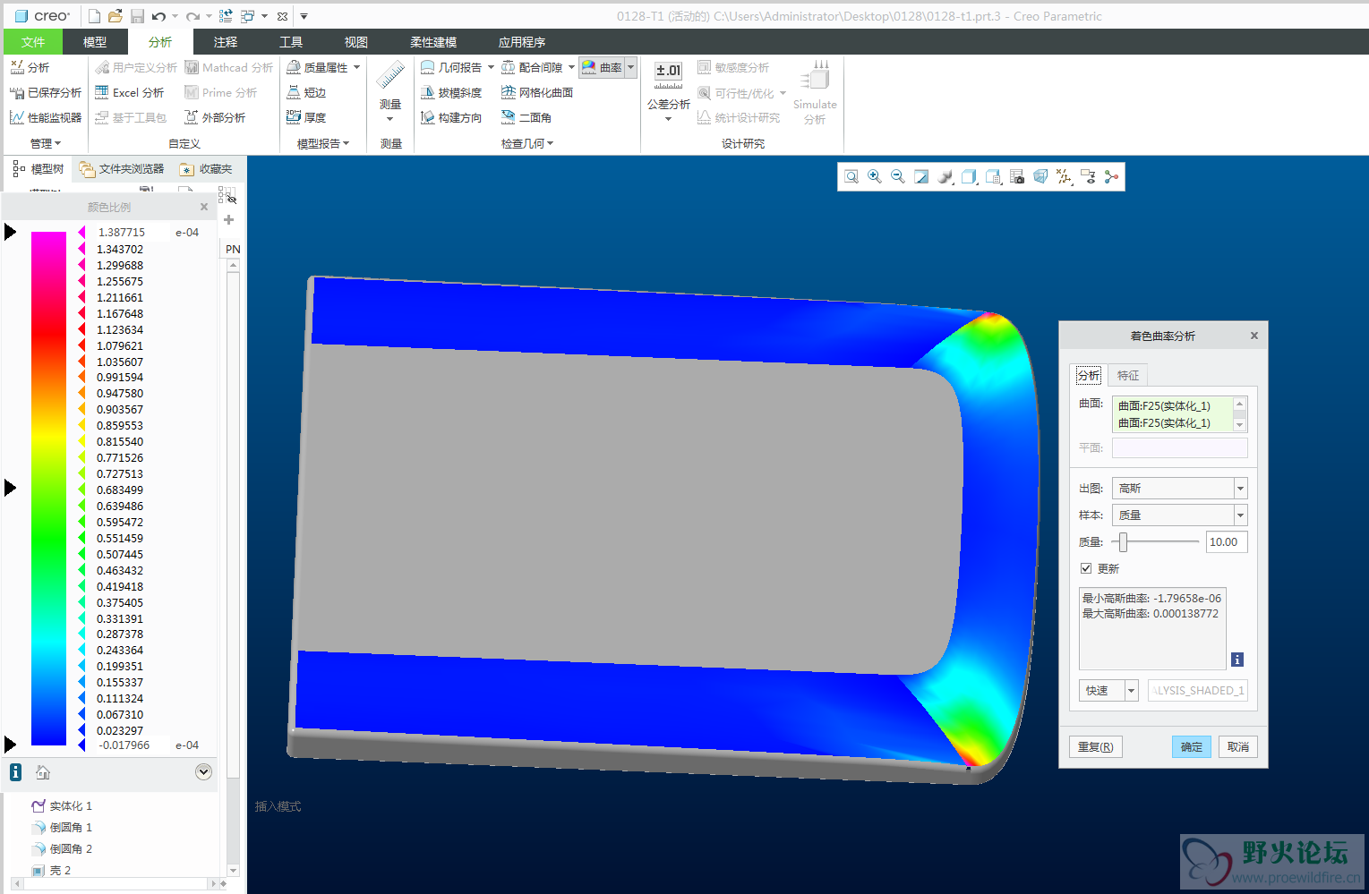Click the 取消 Cancel button
The height and width of the screenshot is (894, 1369).
1238,746
